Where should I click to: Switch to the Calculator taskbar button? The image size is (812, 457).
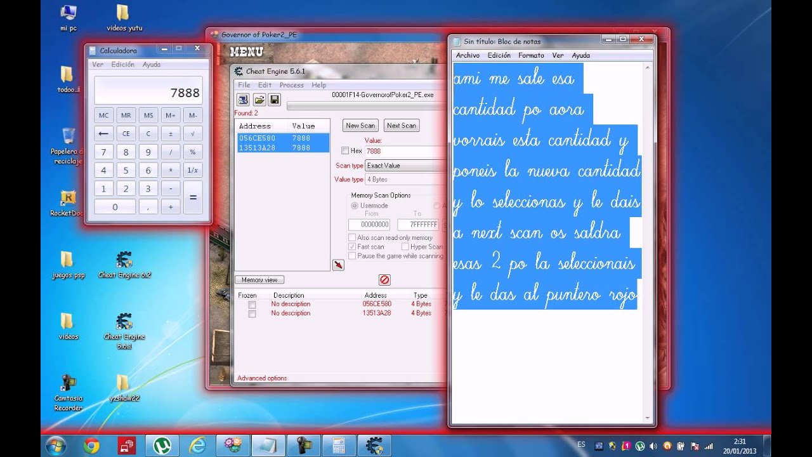(x=339, y=446)
